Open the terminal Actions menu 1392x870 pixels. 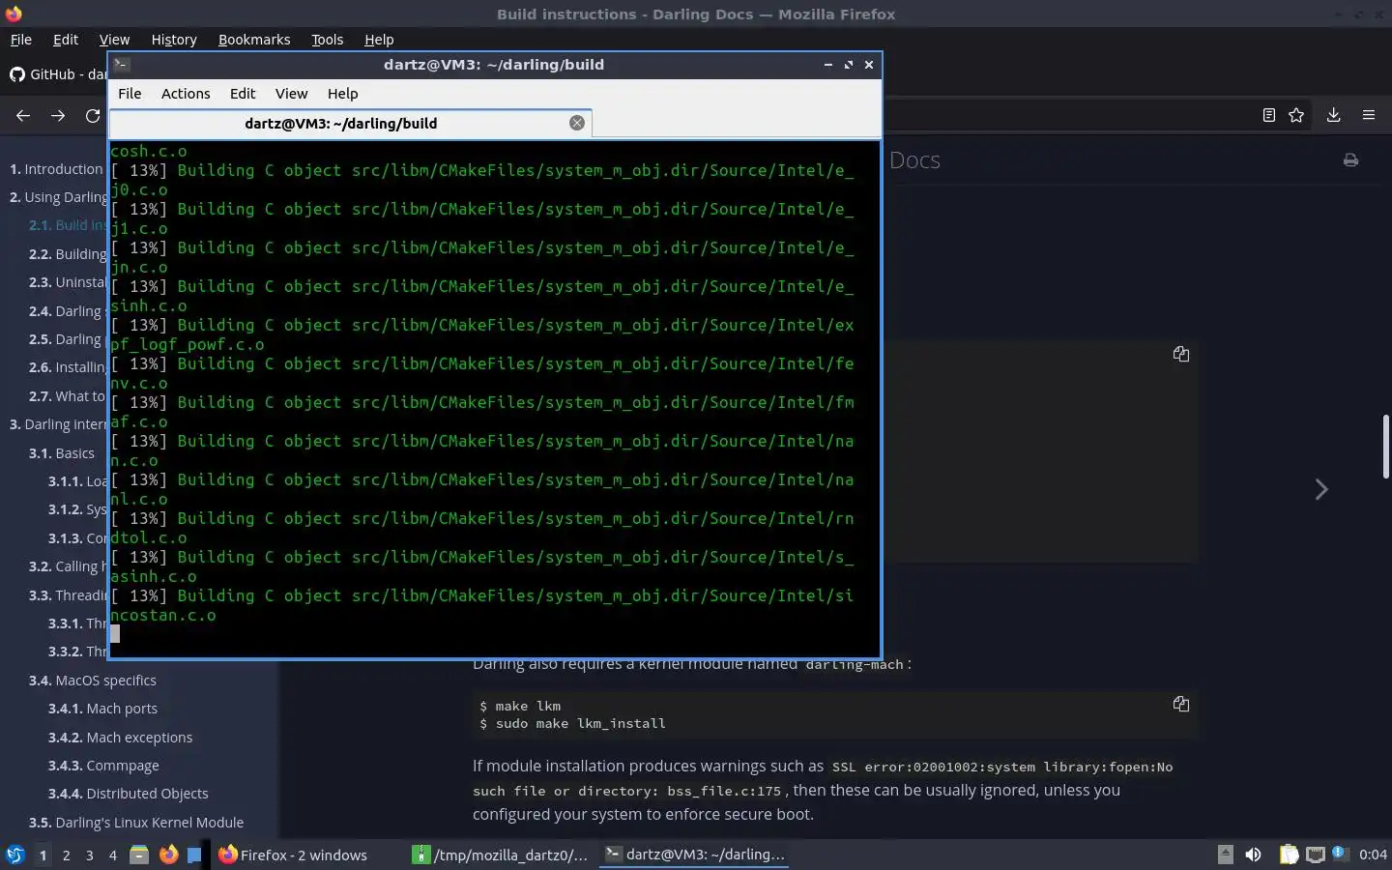coord(186,94)
